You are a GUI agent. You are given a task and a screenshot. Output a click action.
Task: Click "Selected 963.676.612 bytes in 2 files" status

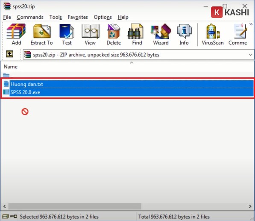59,217
